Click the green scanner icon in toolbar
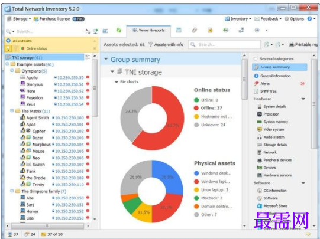The image size is (320, 239). (118, 30)
